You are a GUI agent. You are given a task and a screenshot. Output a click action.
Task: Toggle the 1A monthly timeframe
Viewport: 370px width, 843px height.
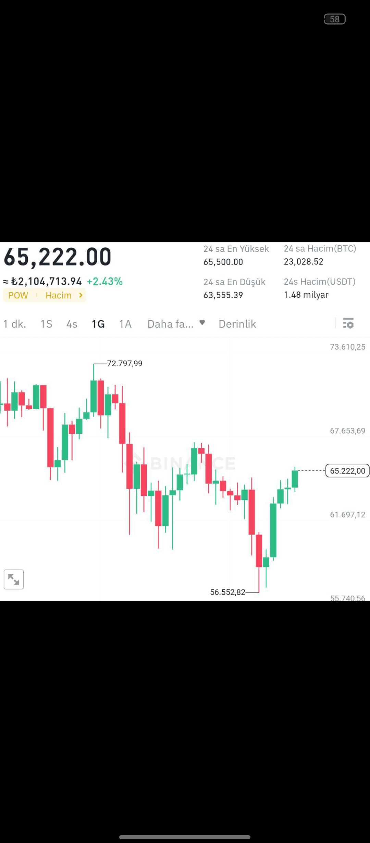click(x=125, y=323)
